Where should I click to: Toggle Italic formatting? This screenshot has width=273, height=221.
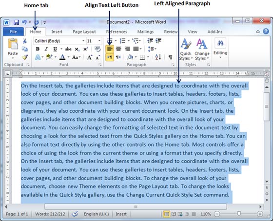click(46, 49)
